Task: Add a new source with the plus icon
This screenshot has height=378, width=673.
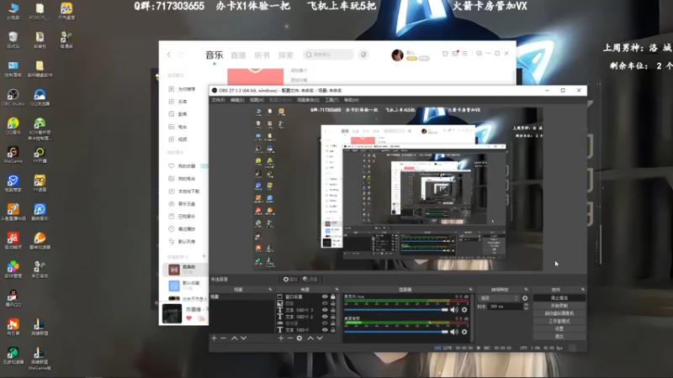Action: [281, 339]
